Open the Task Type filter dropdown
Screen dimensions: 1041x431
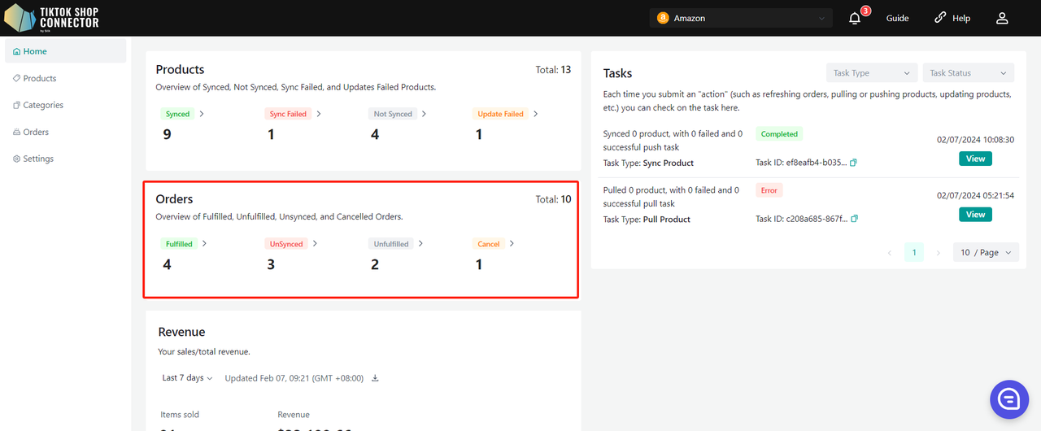[x=871, y=73]
